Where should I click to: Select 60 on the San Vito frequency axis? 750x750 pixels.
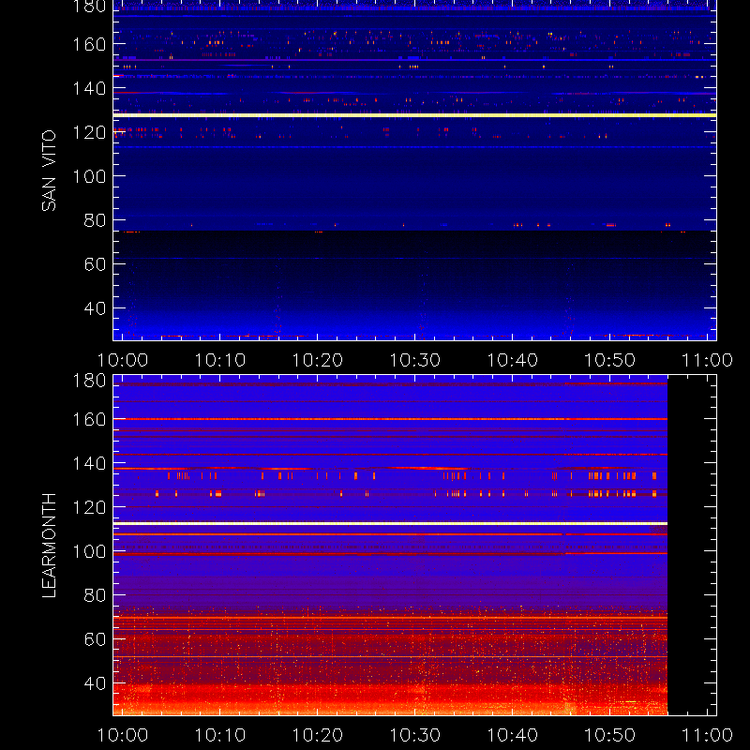coord(95,264)
